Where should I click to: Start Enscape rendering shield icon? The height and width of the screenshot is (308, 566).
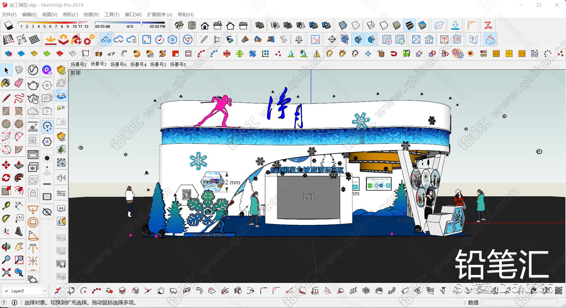point(61,70)
